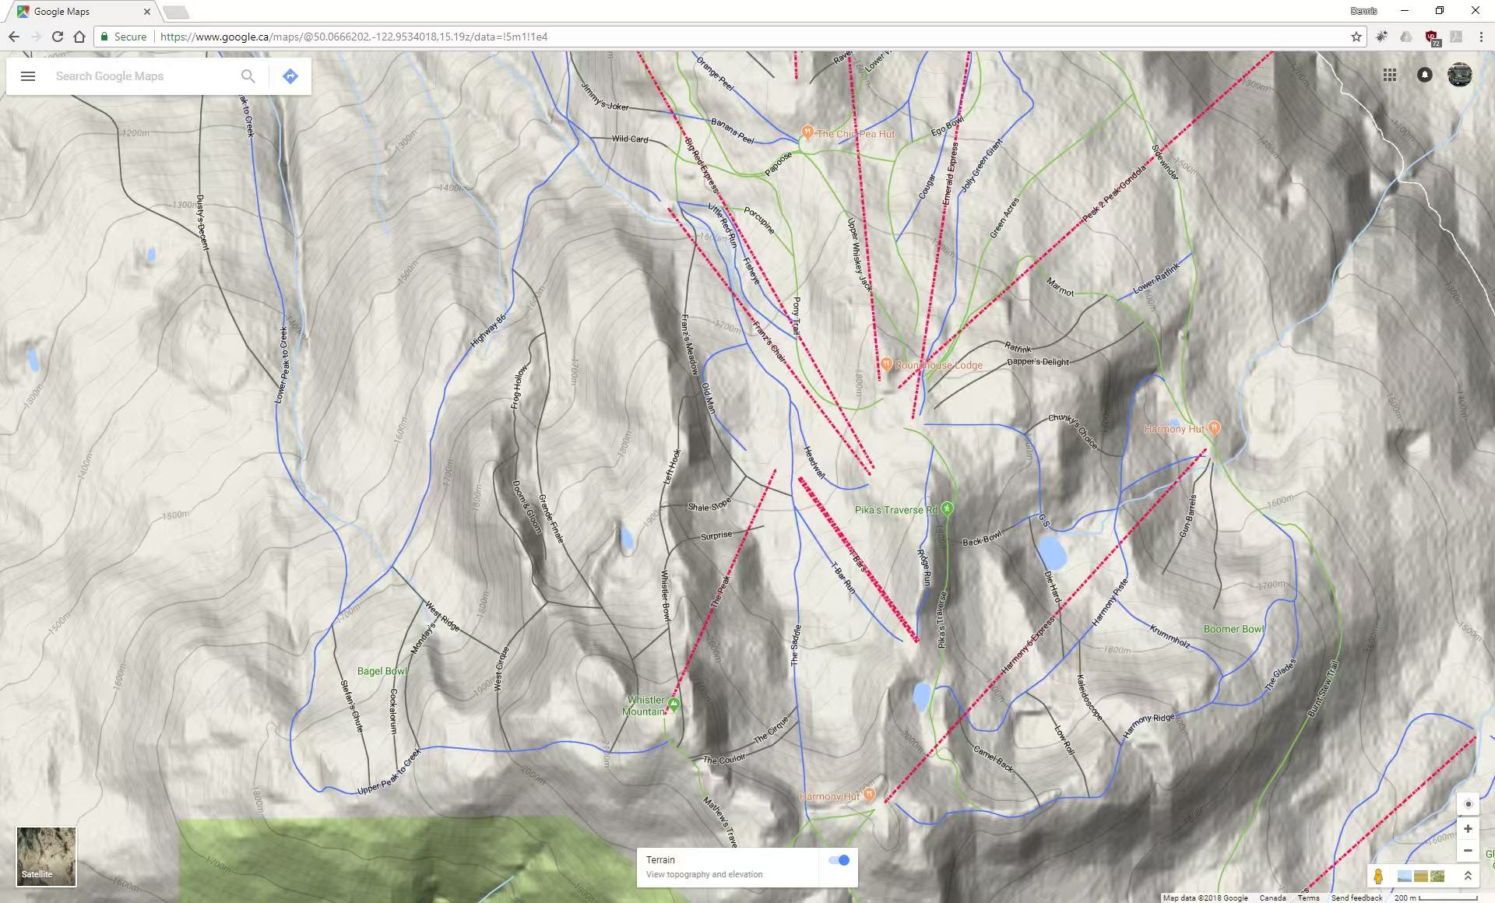Viewport: 1495px width, 903px height.
Task: Click the 200 m map scale bar
Action: pos(1437,898)
